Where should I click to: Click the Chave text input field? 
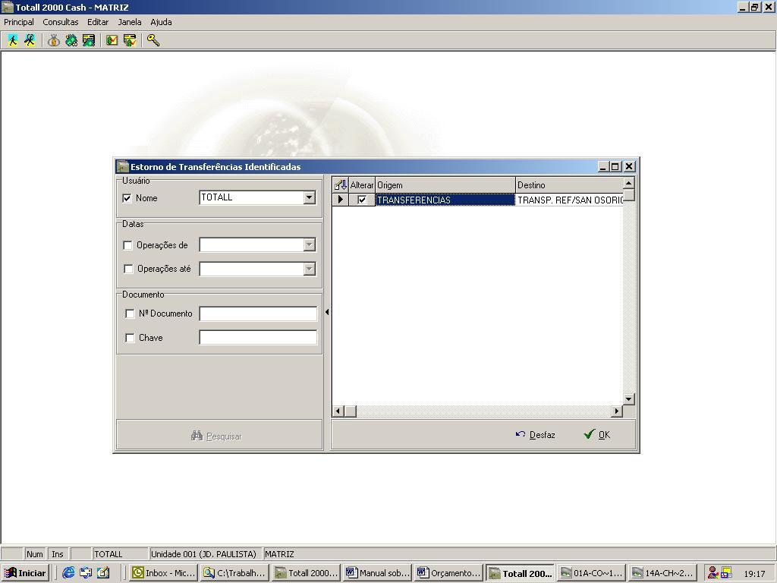coord(258,338)
